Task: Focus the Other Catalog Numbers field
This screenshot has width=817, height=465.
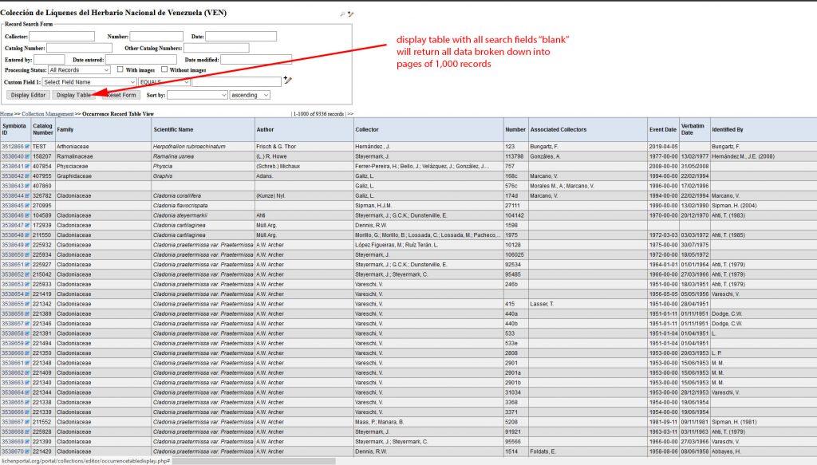Action: click(216, 48)
